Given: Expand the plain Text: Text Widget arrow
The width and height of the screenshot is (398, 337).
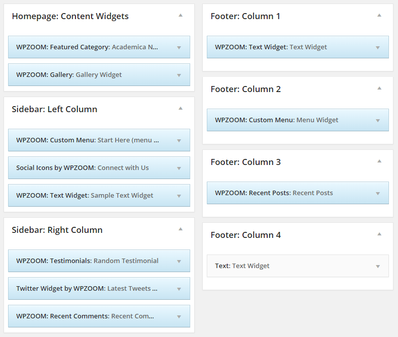Looking at the screenshot, I should [x=378, y=267].
